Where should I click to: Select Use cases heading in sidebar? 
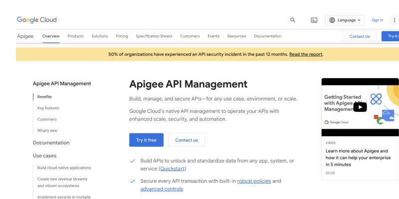click(x=44, y=156)
